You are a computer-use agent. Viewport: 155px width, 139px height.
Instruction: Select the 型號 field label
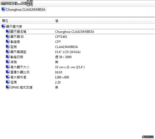(x=14, y=47)
